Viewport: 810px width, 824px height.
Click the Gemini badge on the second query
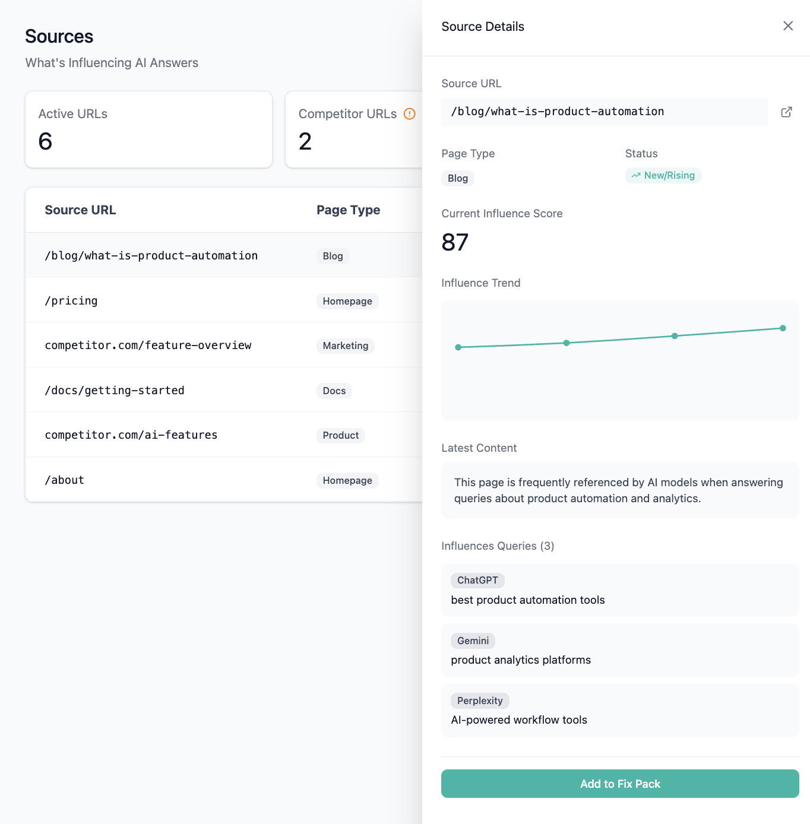[x=473, y=641]
